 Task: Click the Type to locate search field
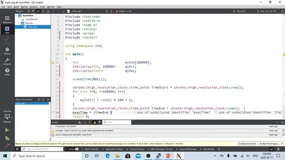tap(42, 149)
